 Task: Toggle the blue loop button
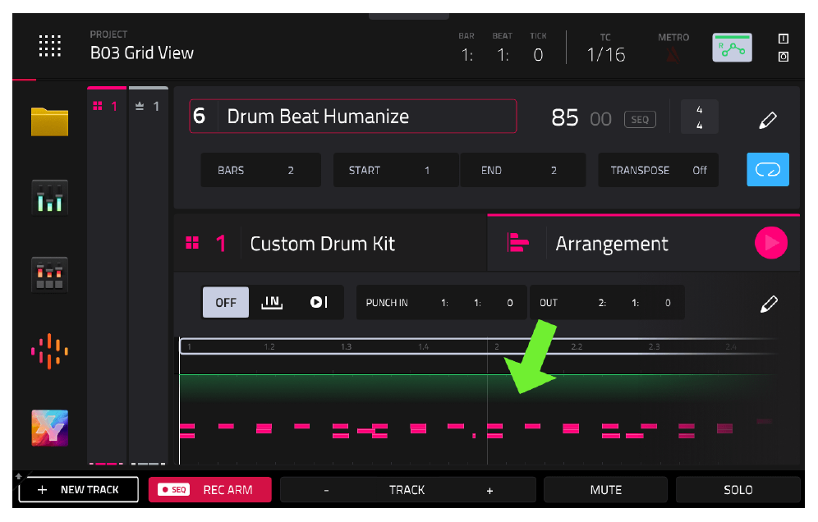click(768, 169)
